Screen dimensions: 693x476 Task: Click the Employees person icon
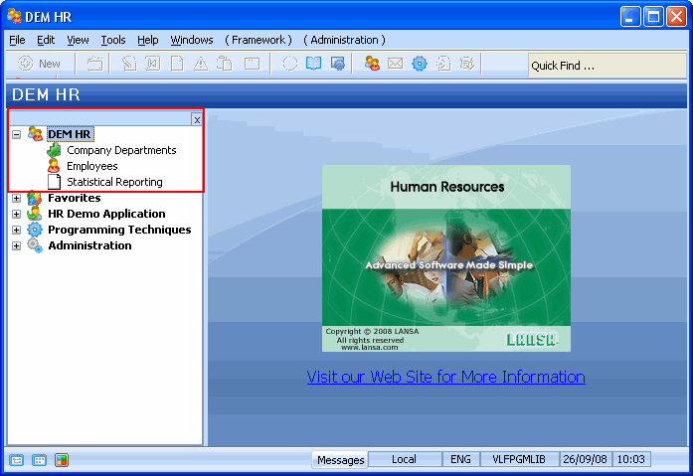click(54, 166)
